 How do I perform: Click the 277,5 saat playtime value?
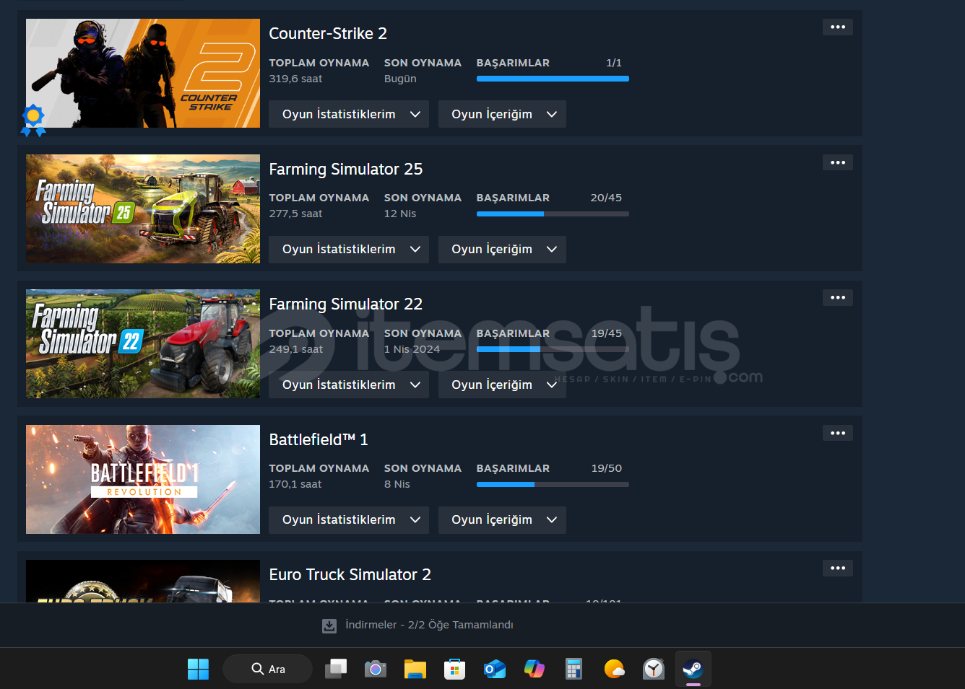click(295, 214)
